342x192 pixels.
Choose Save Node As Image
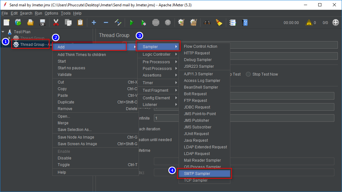click(95, 137)
